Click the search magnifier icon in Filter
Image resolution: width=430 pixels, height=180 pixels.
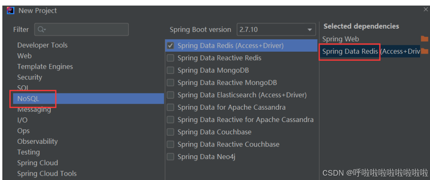point(41,29)
